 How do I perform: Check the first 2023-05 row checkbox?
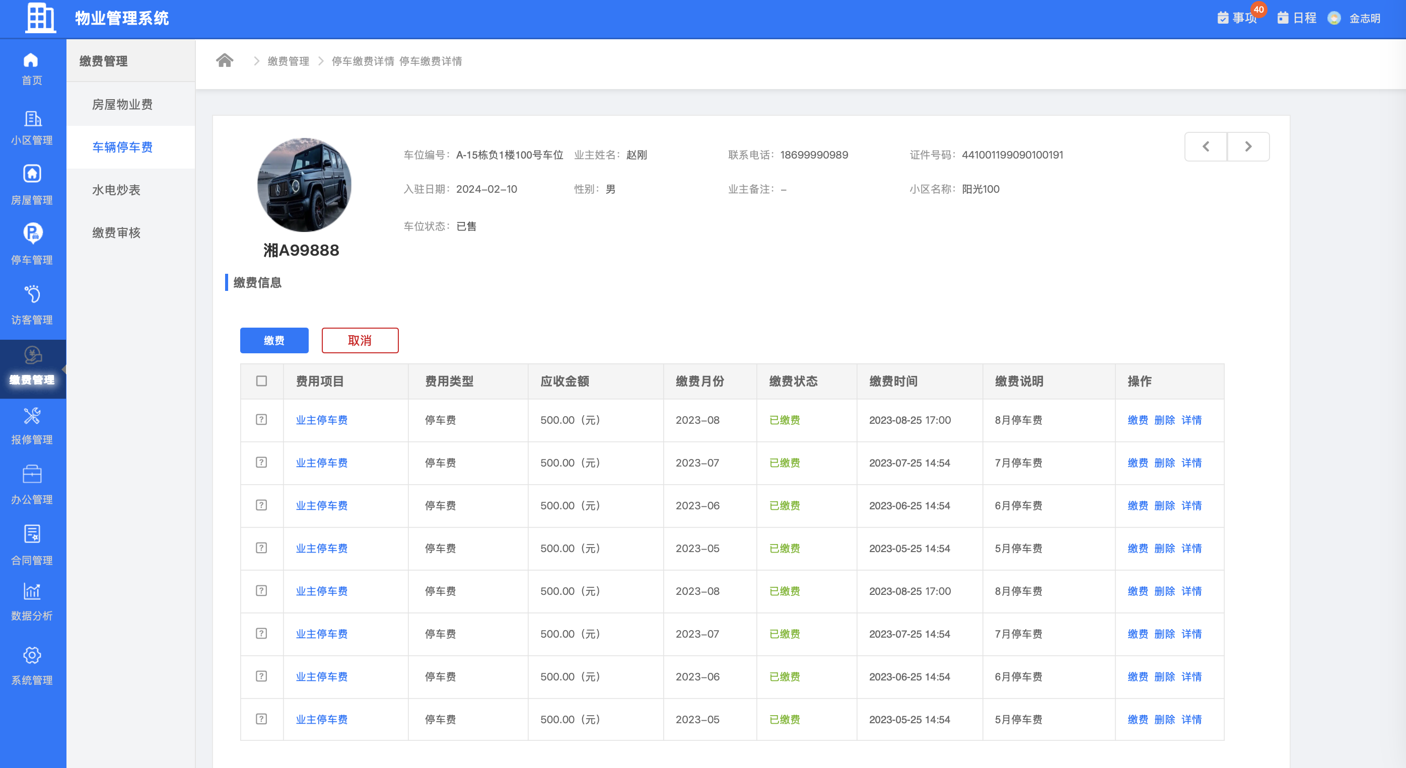point(261,548)
